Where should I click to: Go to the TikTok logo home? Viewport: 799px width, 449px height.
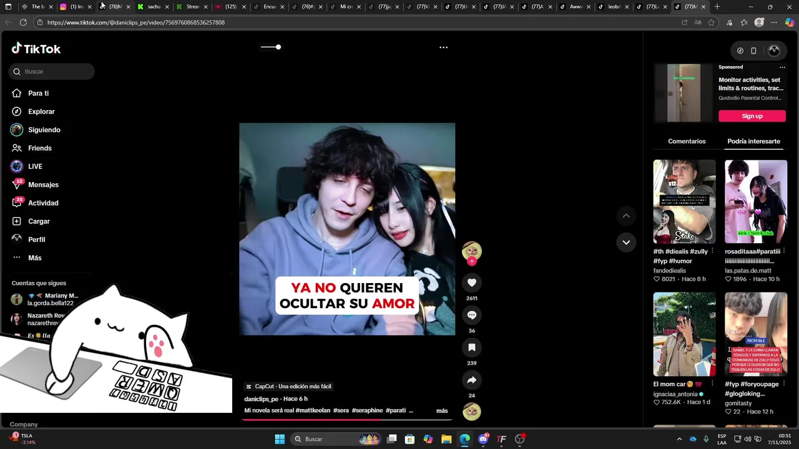point(36,49)
